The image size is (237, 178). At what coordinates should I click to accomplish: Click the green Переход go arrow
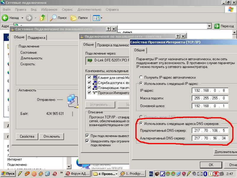217,26
